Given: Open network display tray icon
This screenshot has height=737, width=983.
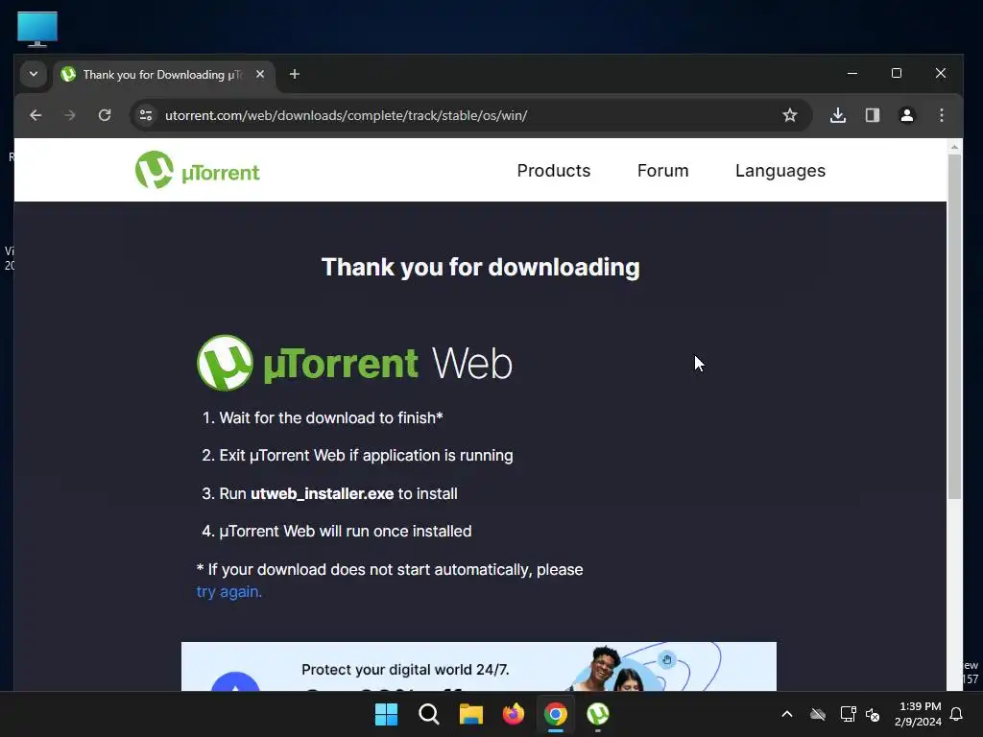Looking at the screenshot, I should (849, 714).
